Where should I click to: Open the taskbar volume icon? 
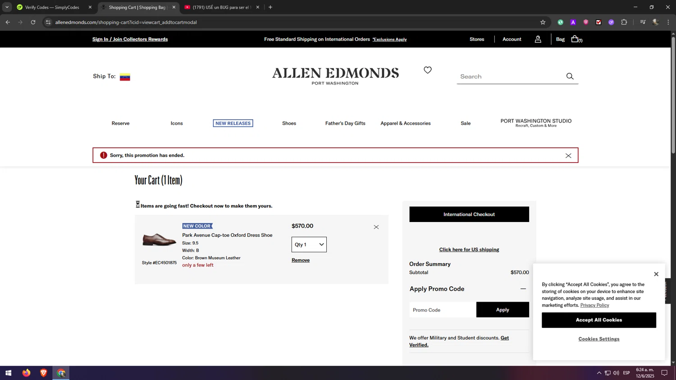[616, 373]
